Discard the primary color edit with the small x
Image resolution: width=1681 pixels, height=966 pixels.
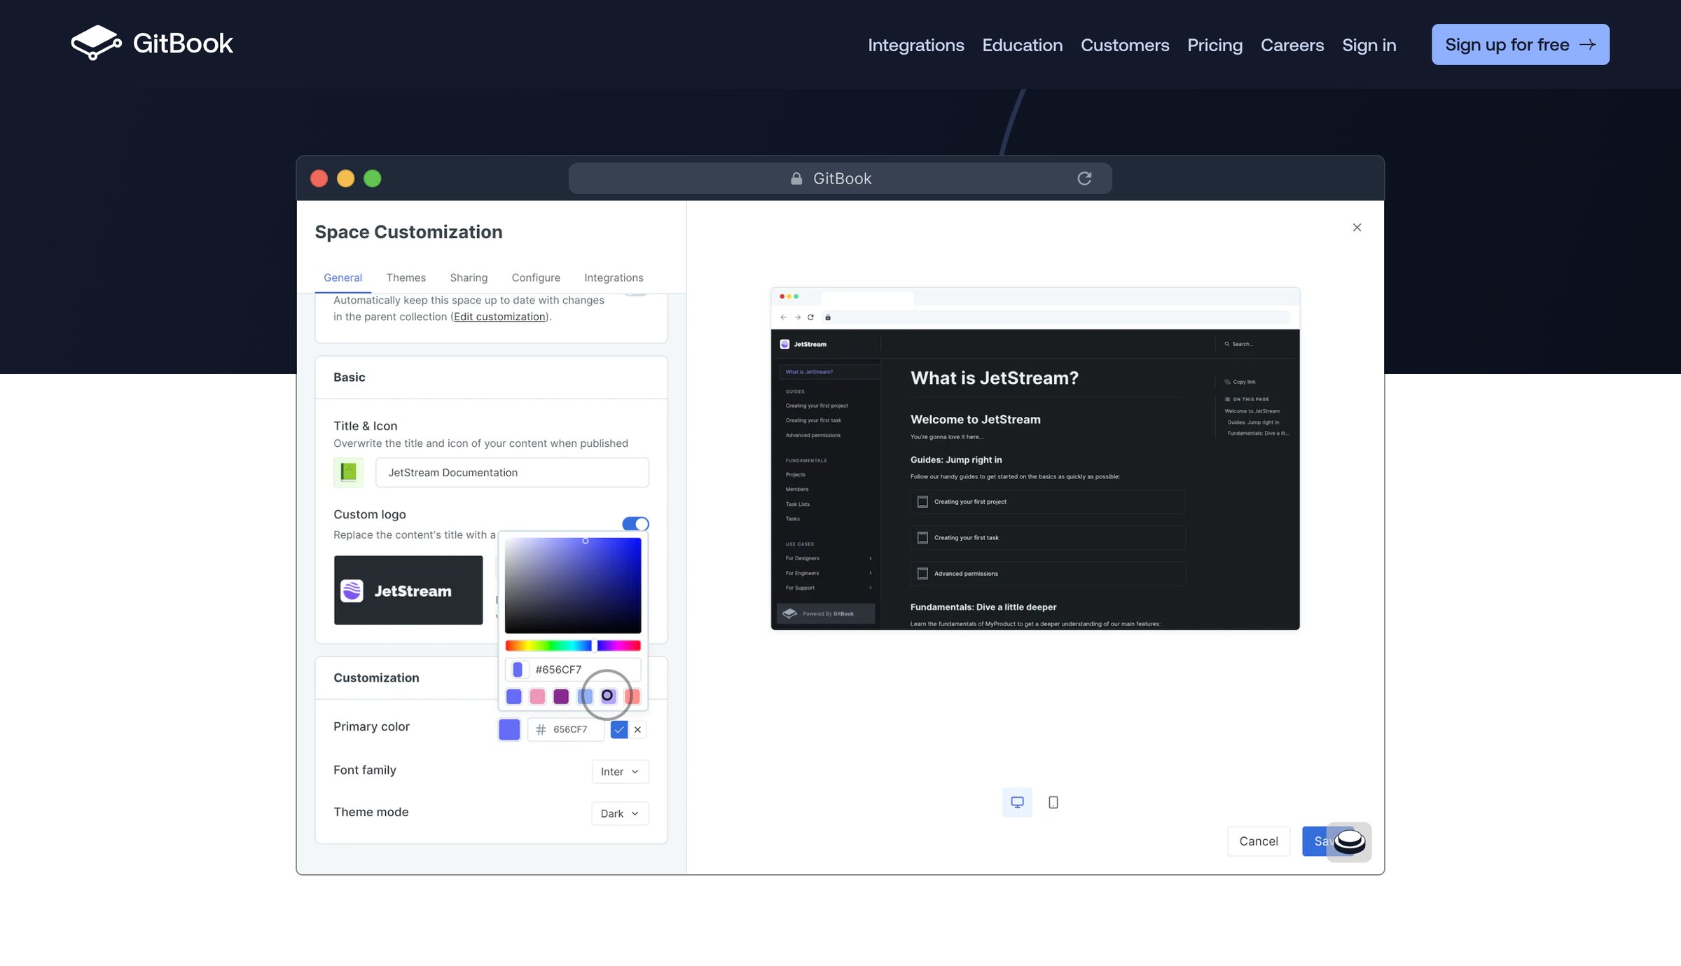click(637, 729)
